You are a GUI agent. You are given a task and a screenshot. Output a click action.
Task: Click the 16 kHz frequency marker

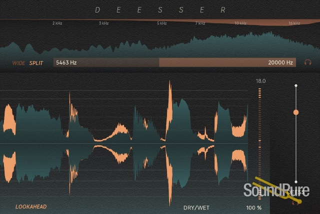click(x=294, y=24)
